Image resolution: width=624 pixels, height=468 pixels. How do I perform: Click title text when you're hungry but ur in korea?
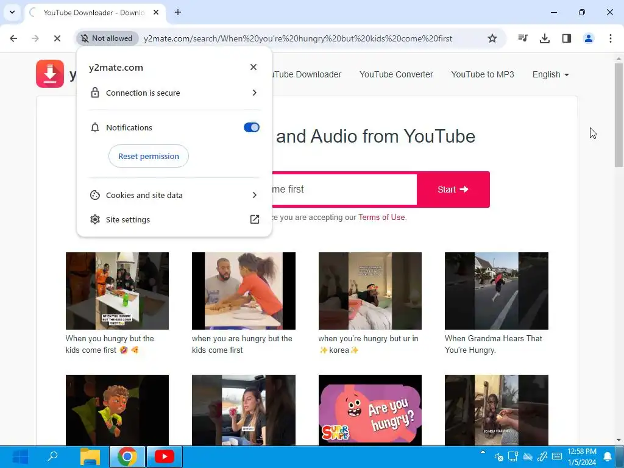368,344
